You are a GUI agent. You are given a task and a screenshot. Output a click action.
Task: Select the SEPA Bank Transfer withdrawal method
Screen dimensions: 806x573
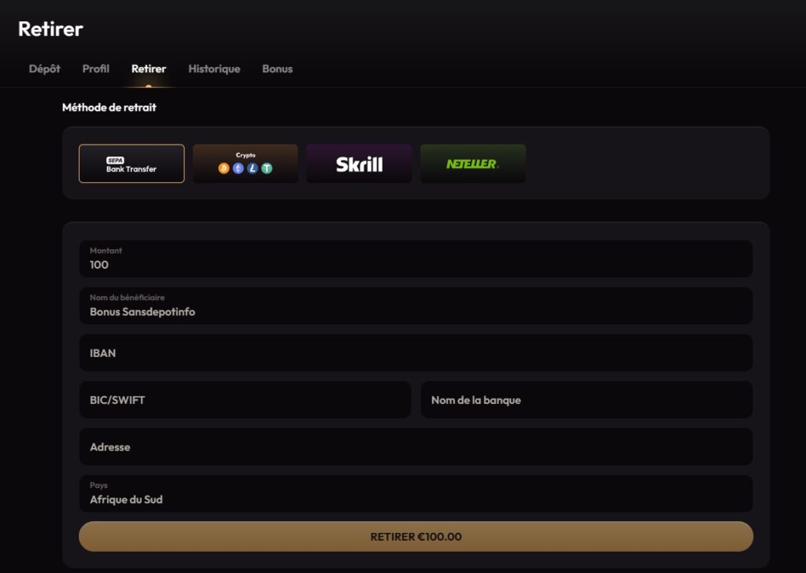coord(131,163)
